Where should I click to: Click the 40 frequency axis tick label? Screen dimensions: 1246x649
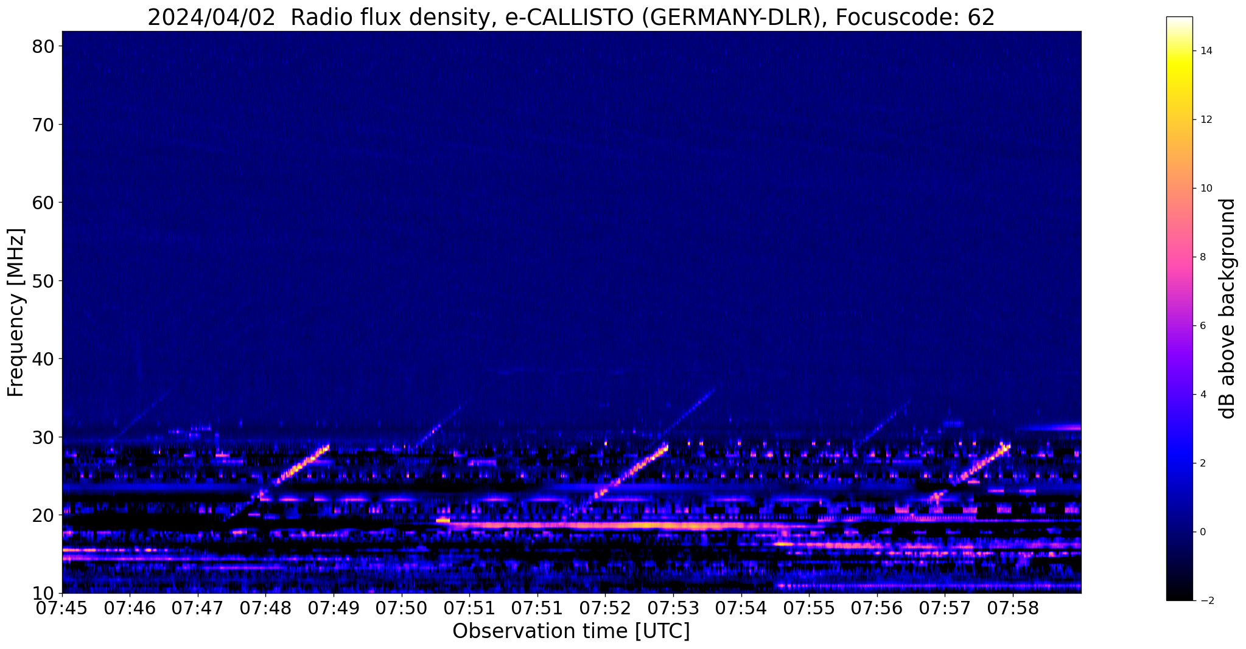point(43,359)
